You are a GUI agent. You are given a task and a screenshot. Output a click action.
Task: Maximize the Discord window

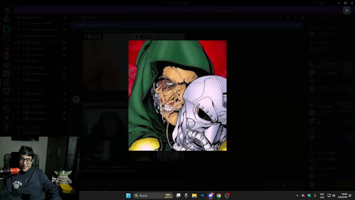click(345, 3)
